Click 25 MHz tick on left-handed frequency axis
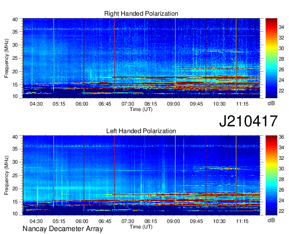This screenshot has width=289, height=234. [15, 175]
